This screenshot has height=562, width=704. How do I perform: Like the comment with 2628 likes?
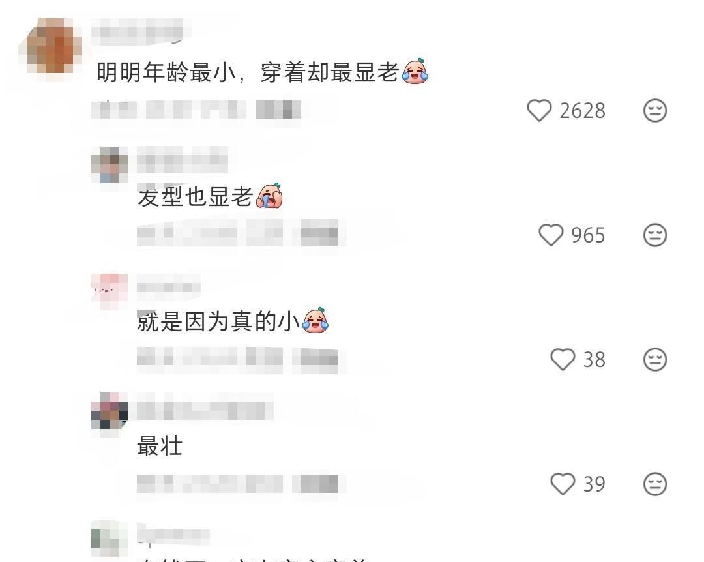(539, 111)
